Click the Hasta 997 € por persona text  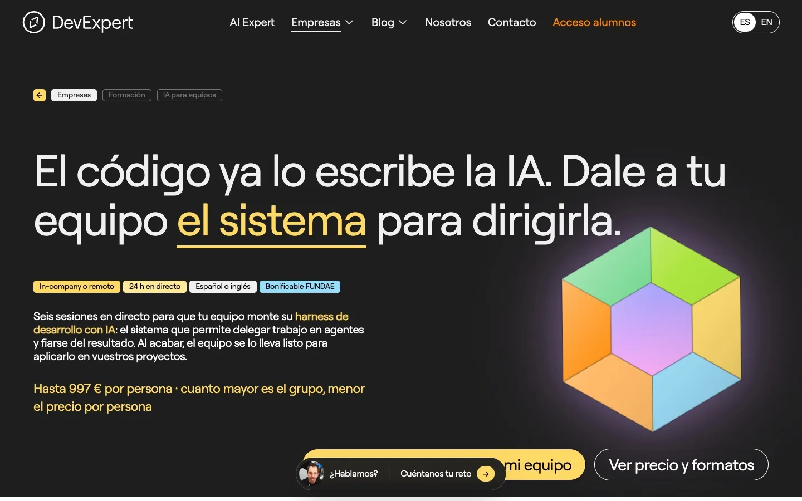(x=103, y=389)
